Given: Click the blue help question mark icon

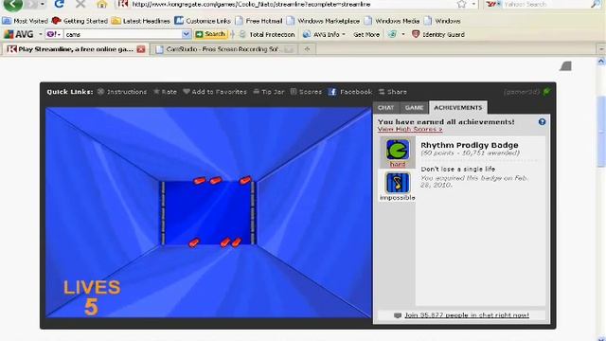Looking at the screenshot, I should (542, 122).
